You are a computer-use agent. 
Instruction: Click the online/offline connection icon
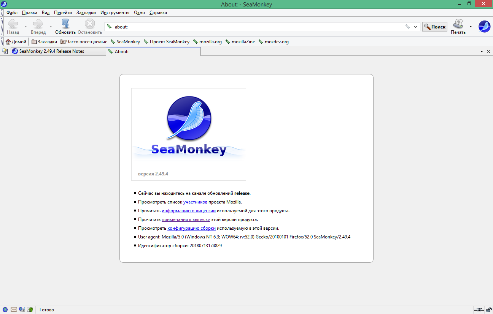(x=479, y=310)
